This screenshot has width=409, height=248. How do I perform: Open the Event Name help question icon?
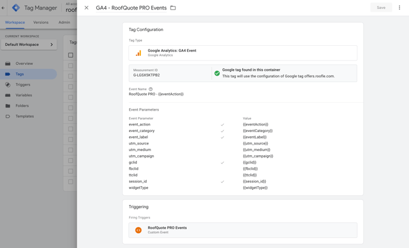(150, 89)
